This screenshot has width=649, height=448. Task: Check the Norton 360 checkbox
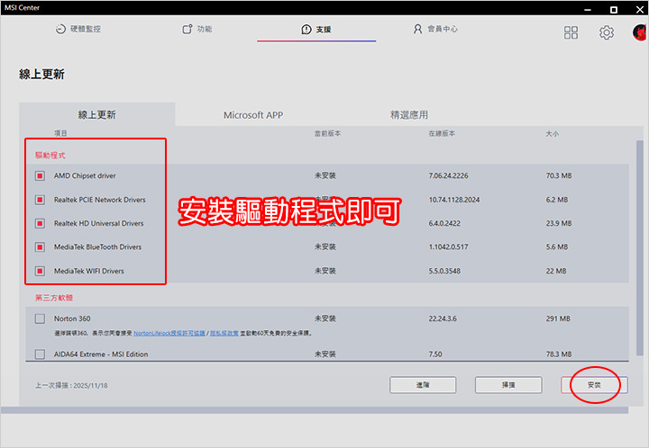[40, 318]
